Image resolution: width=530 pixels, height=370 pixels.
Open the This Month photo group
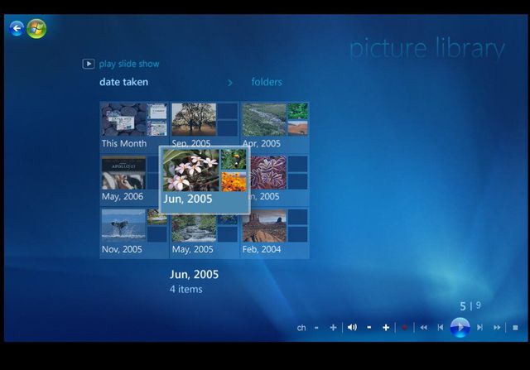pos(134,126)
